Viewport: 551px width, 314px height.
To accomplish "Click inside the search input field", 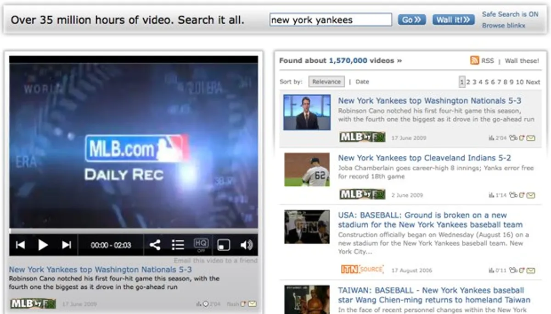I will (330, 19).
